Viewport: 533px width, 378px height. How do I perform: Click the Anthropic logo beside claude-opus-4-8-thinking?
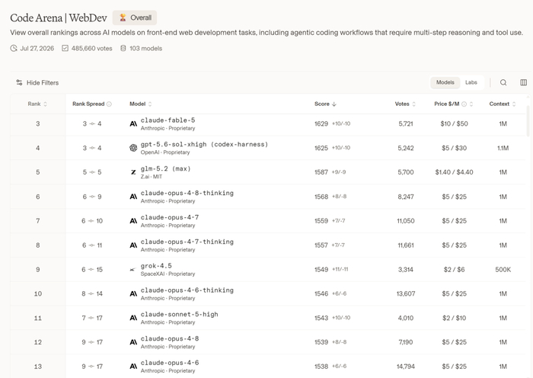133,197
